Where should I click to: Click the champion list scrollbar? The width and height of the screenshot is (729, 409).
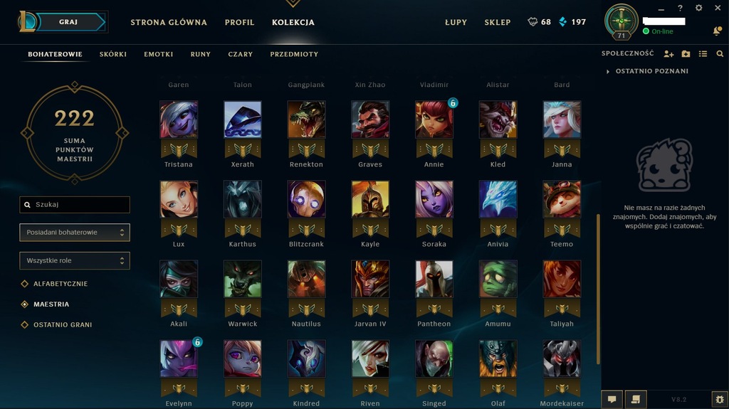pyautogui.click(x=598, y=289)
